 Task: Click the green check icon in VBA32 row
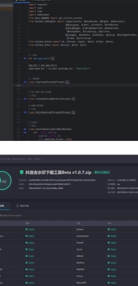click(109, 256)
